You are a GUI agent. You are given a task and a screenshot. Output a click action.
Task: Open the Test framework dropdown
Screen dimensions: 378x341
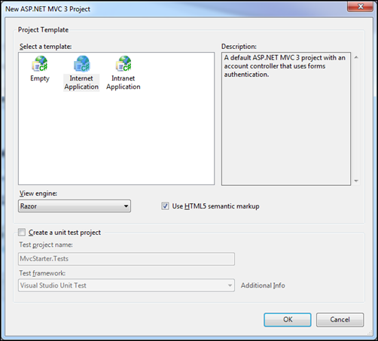pyautogui.click(x=127, y=285)
